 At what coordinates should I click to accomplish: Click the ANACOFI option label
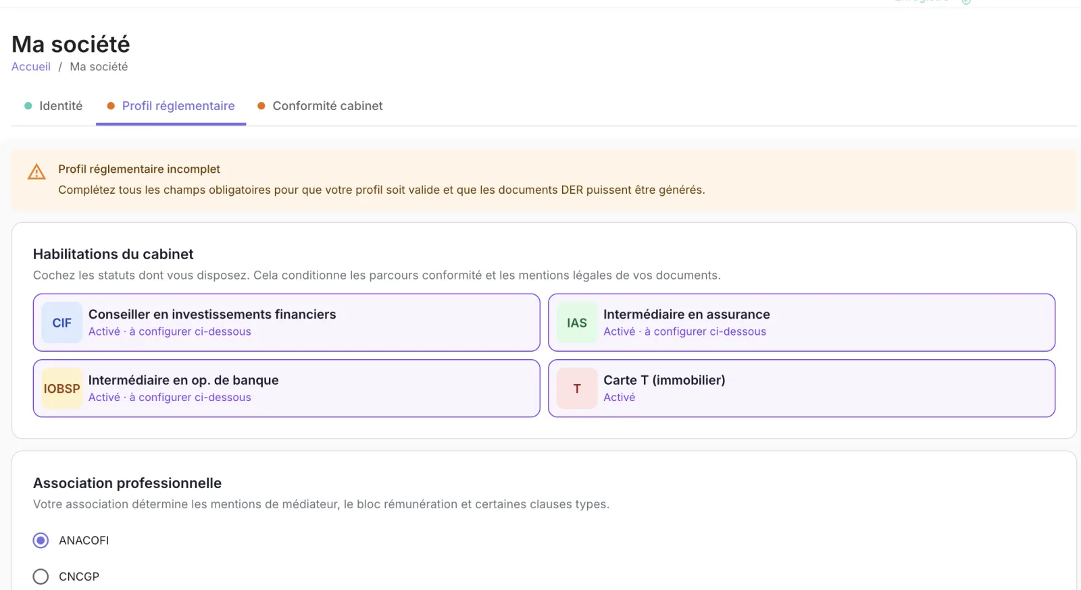click(x=84, y=541)
